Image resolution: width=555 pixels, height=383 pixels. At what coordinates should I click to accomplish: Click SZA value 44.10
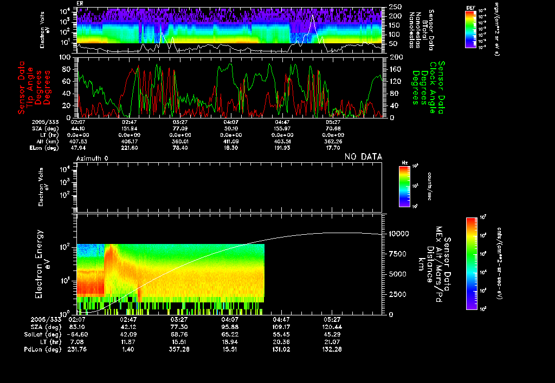(x=78, y=129)
